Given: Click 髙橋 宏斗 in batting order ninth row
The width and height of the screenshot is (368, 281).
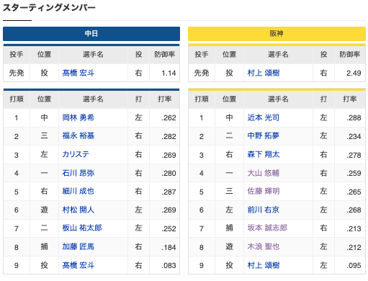Looking at the screenshot, I should click(78, 265).
